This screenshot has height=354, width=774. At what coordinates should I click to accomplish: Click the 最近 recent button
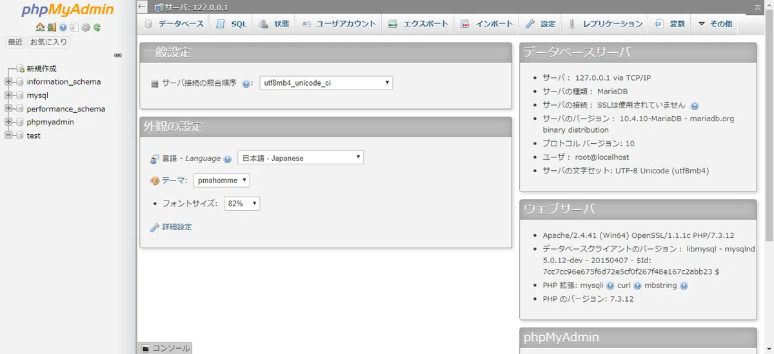(15, 42)
